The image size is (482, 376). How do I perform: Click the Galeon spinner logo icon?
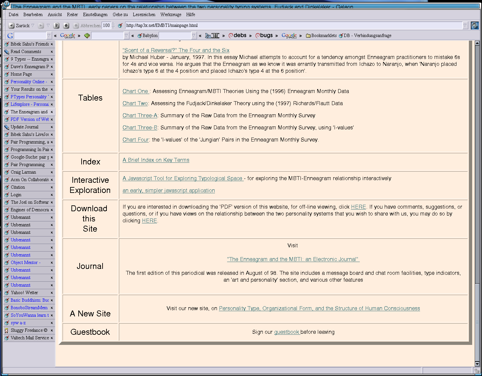(474, 25)
